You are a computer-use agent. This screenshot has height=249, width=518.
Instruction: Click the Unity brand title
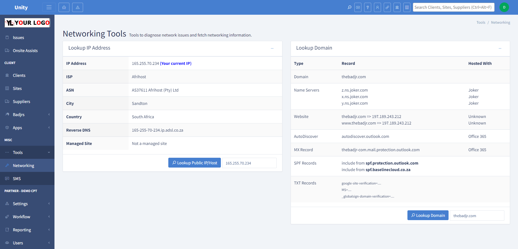(21, 7)
